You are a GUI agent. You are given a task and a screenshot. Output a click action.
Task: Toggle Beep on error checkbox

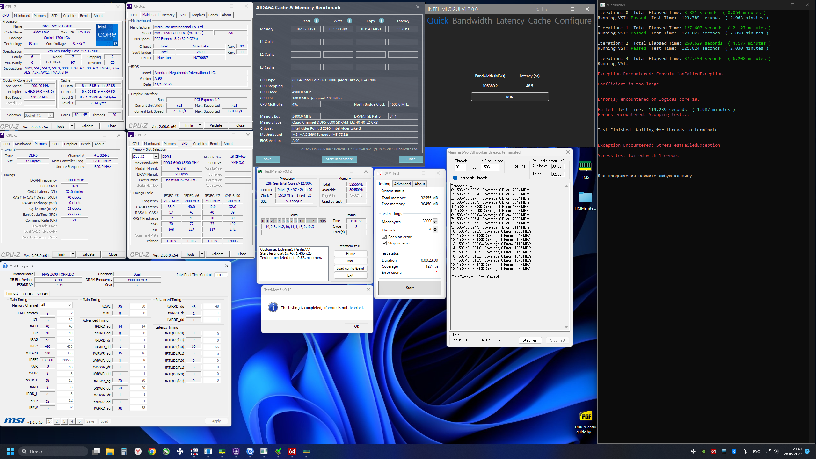pyautogui.click(x=384, y=237)
